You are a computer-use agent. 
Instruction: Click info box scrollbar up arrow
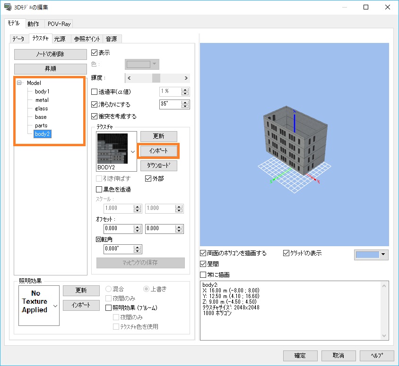(x=384, y=286)
